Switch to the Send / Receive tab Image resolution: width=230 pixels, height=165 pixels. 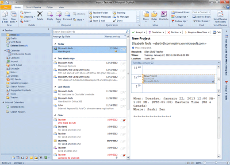click(x=34, y=7)
